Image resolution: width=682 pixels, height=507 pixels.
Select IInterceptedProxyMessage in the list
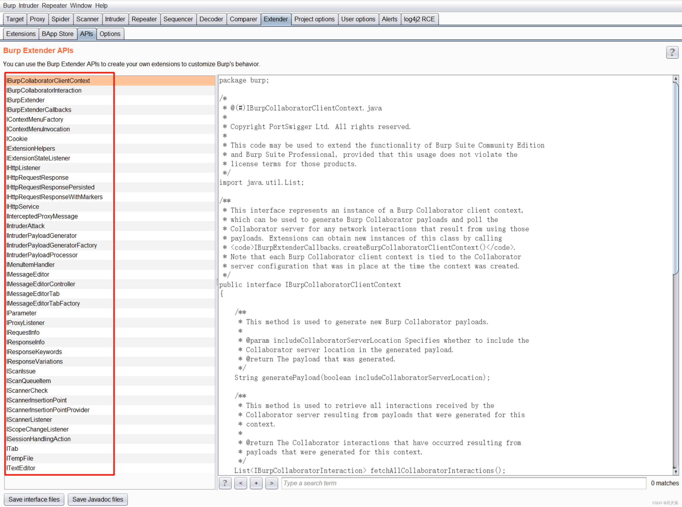coord(110,216)
